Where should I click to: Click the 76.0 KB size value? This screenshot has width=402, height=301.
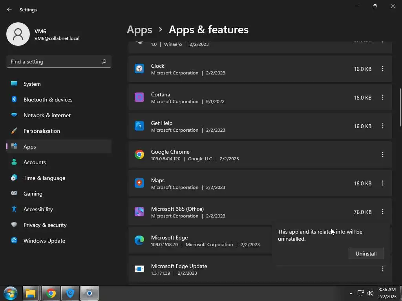pos(362,212)
